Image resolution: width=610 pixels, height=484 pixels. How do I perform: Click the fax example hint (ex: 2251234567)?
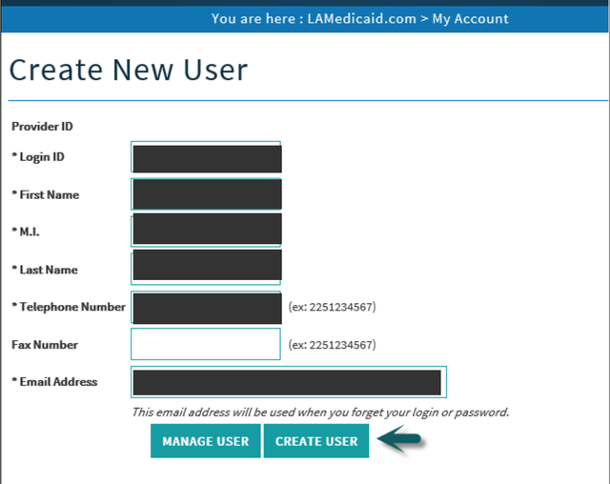[333, 345]
